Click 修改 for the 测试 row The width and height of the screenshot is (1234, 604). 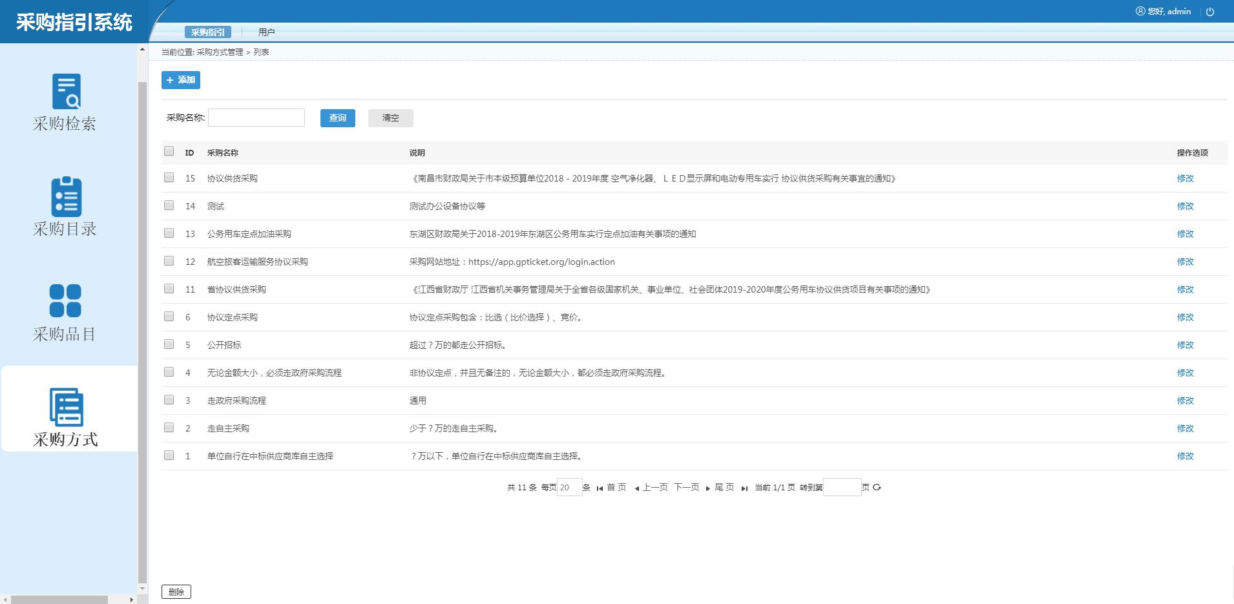coord(1185,206)
